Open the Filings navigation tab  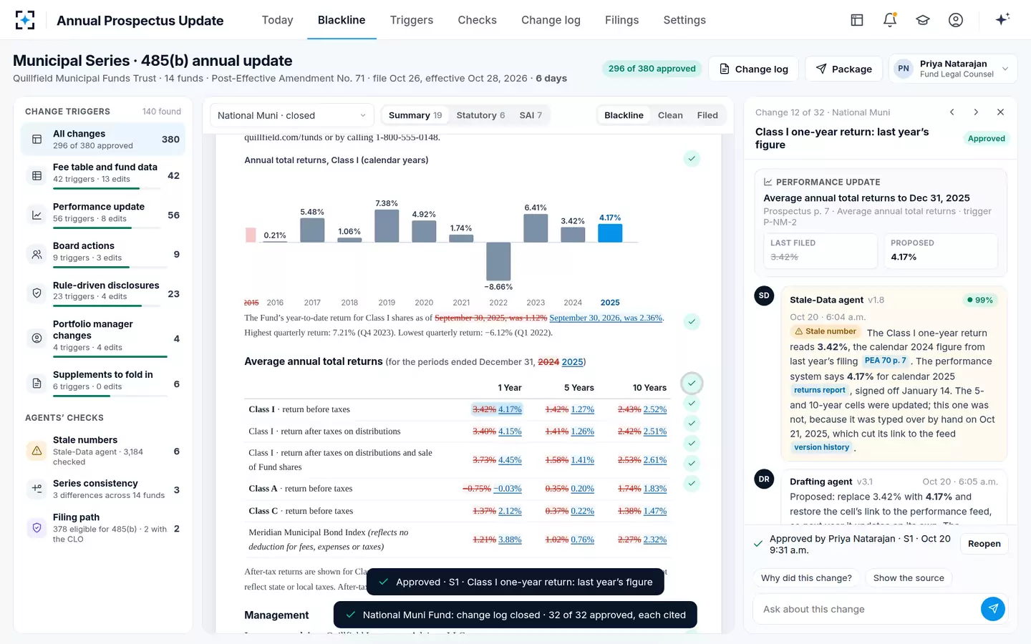[x=621, y=20]
